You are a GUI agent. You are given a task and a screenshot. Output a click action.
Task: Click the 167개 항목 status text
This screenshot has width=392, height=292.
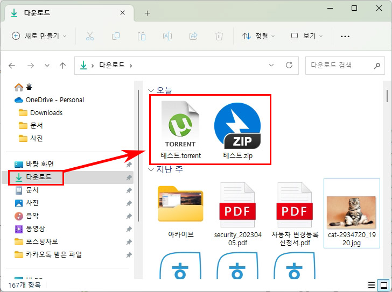(25, 285)
